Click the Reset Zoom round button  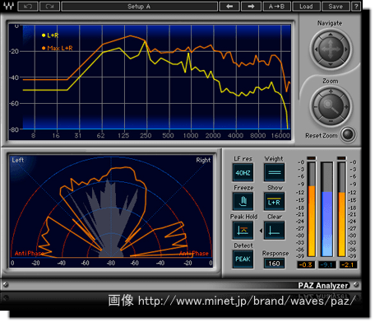(348, 134)
